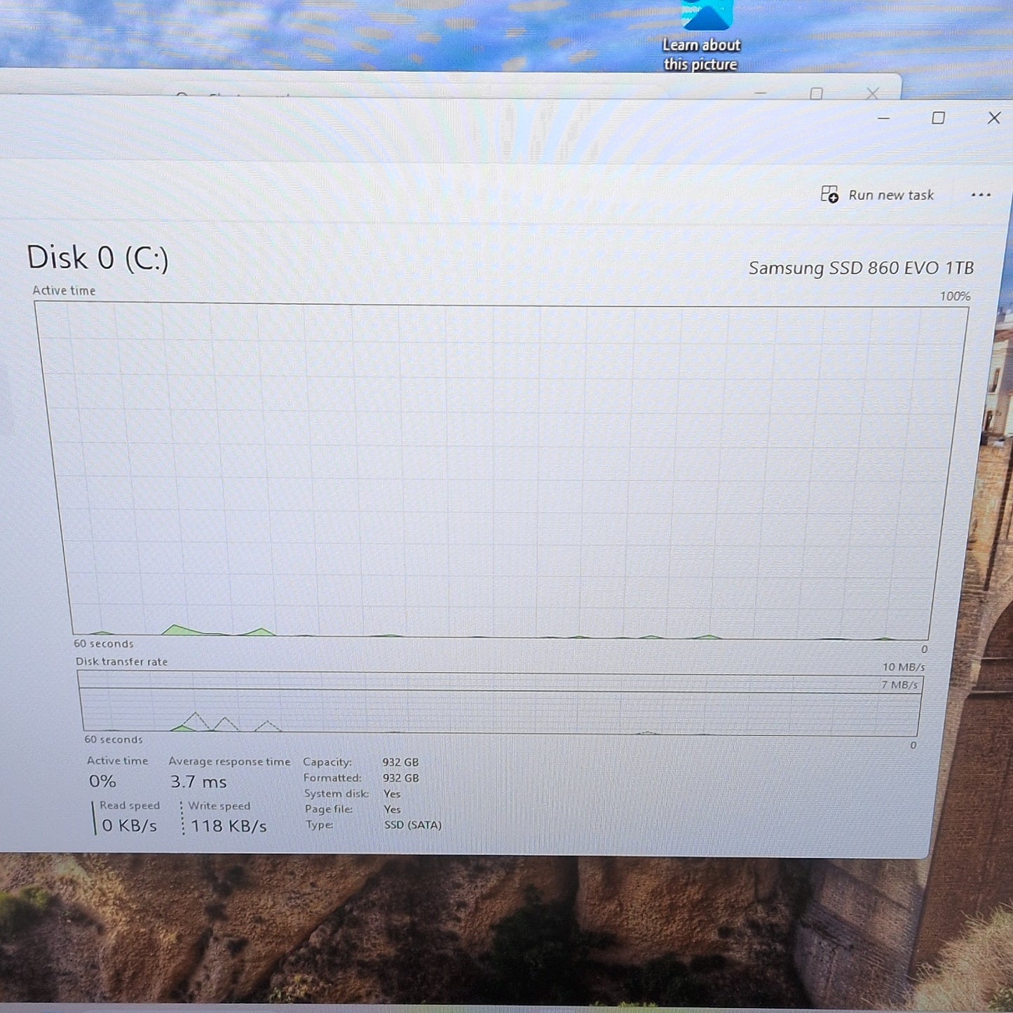
Task: Select the Disk 0 (C:) heading
Action: coord(97,258)
